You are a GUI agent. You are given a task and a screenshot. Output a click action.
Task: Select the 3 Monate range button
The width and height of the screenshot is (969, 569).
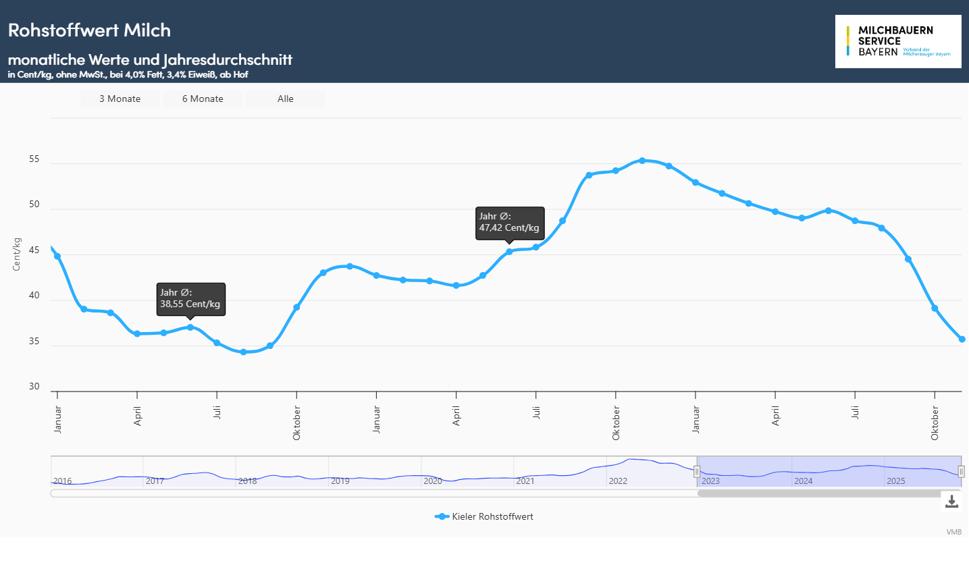pyautogui.click(x=120, y=99)
